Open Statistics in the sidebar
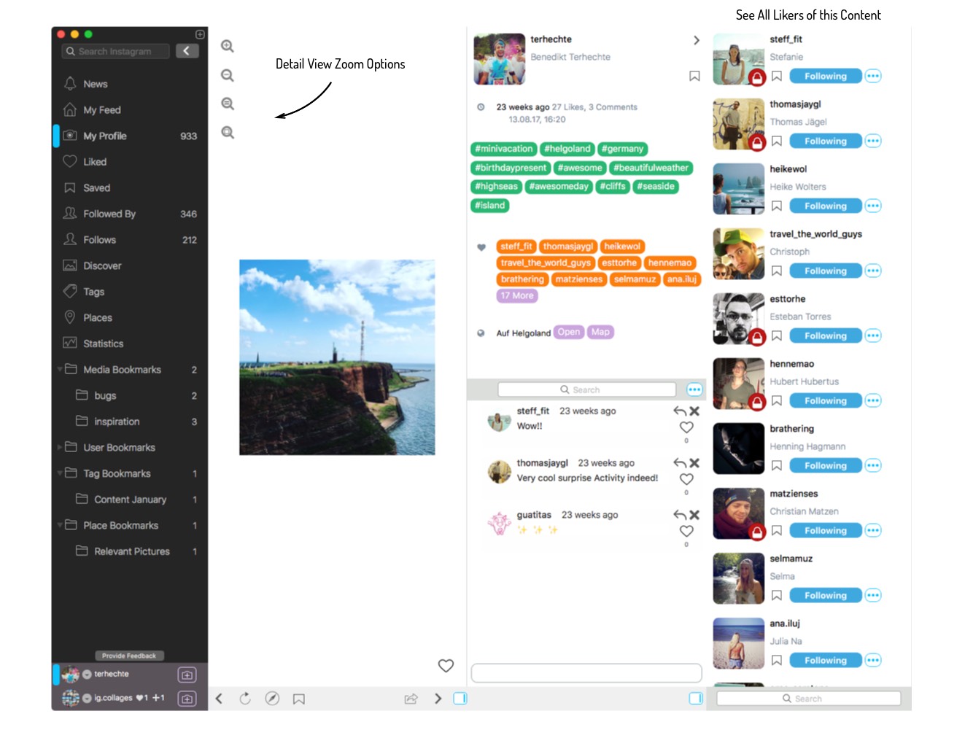Image resolution: width=965 pixels, height=730 pixels. click(130, 343)
